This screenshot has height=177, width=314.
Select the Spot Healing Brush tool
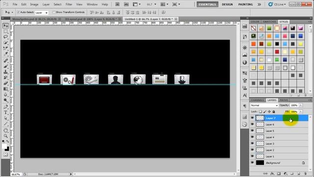pos(5,60)
